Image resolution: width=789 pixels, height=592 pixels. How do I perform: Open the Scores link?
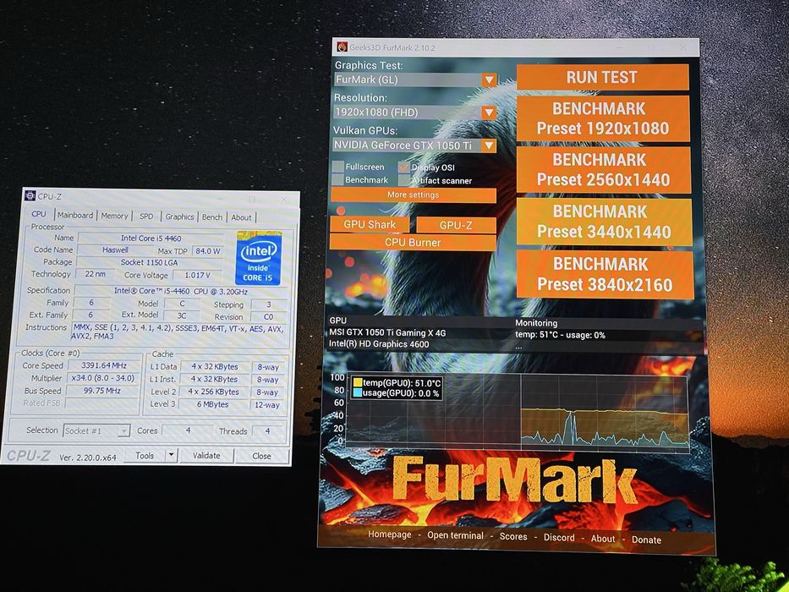(513, 537)
